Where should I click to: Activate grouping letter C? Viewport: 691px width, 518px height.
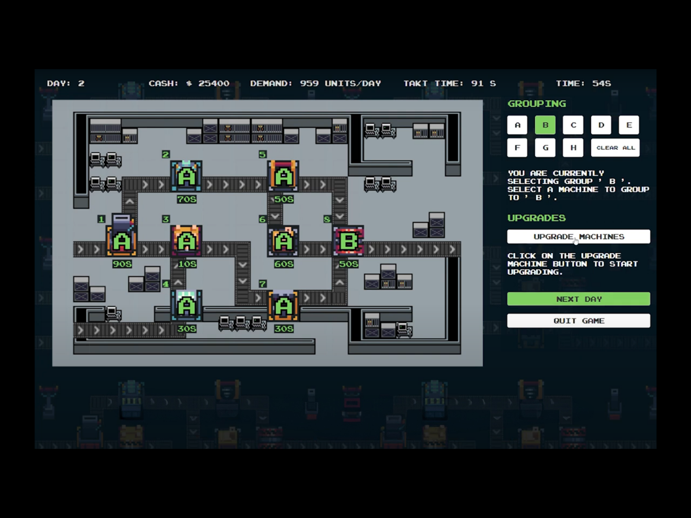[x=573, y=125]
